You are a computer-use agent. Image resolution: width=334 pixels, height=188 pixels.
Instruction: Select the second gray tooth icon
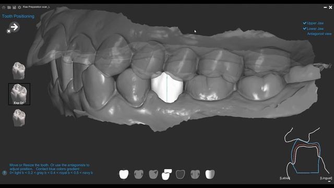139,174
